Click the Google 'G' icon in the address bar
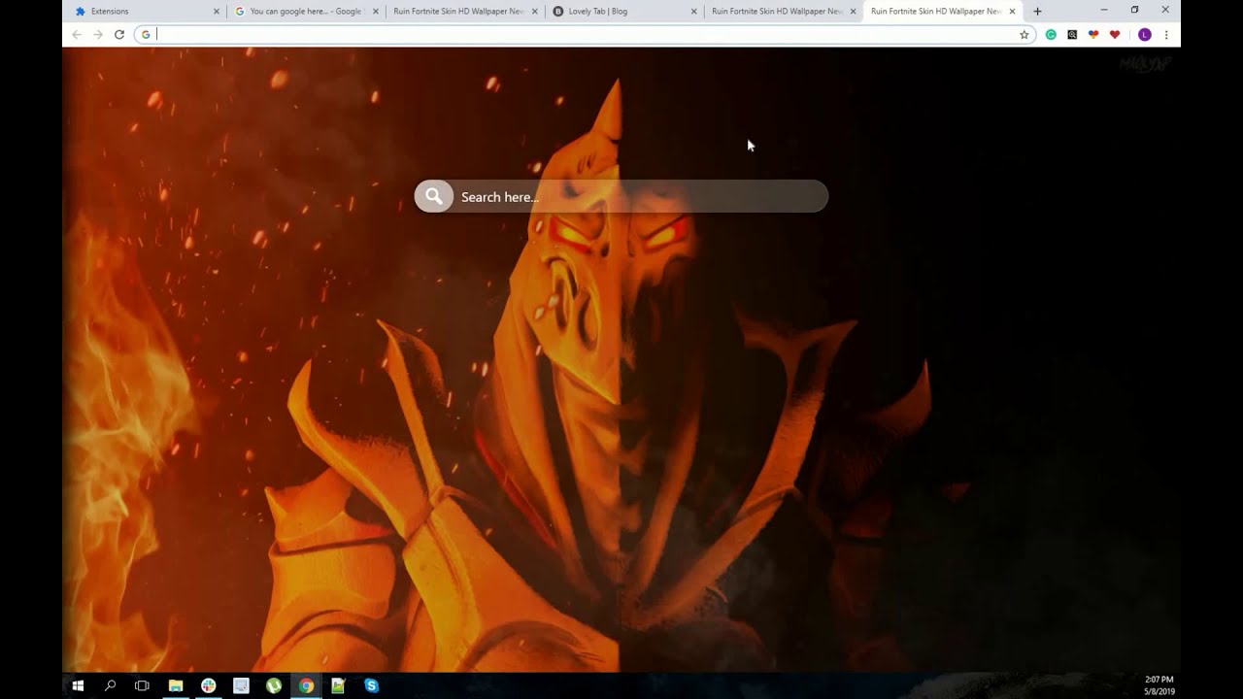Viewport: 1243px width, 699px height. point(146,35)
